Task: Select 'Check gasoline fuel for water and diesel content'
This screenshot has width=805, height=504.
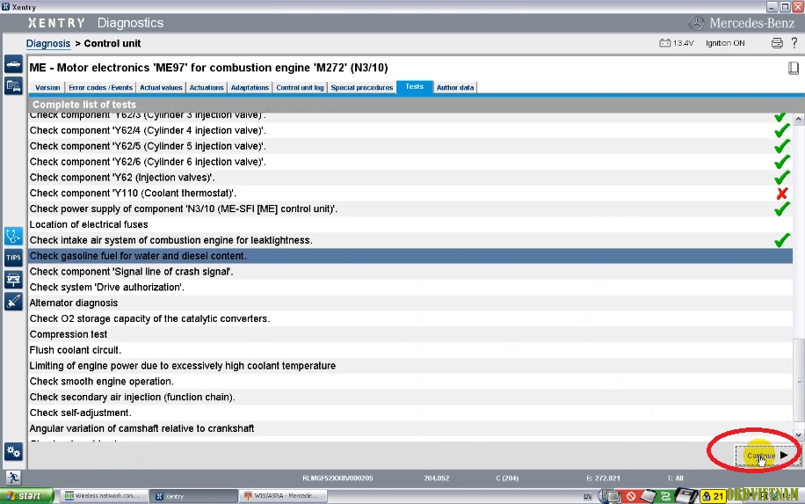Action: pyautogui.click(x=410, y=256)
